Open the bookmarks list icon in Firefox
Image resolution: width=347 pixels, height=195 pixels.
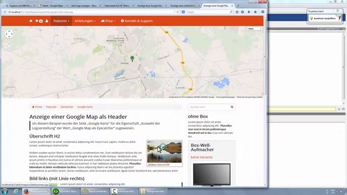242,12
